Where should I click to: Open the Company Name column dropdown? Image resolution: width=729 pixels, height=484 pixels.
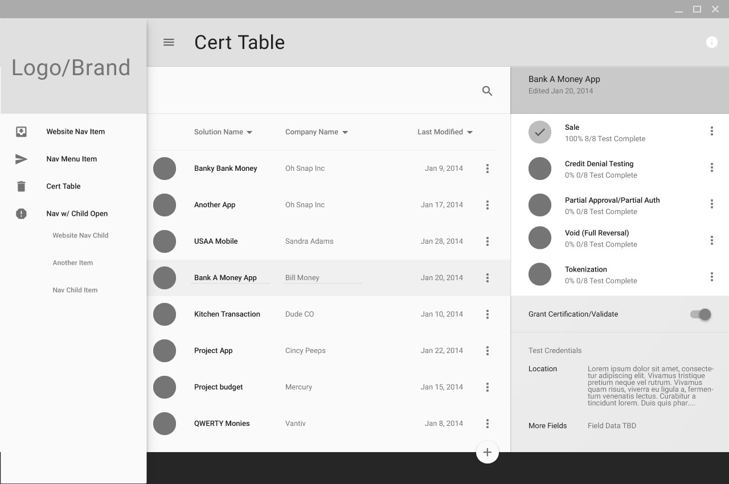pos(345,132)
